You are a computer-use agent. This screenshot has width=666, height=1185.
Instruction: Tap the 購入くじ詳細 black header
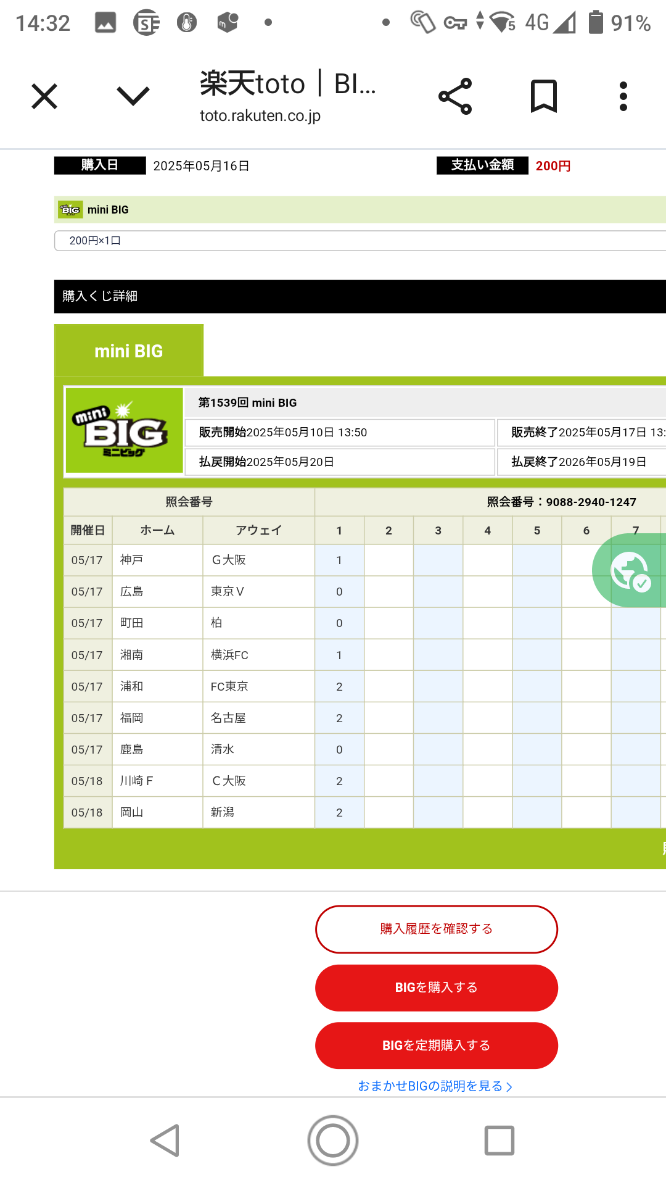point(358,296)
